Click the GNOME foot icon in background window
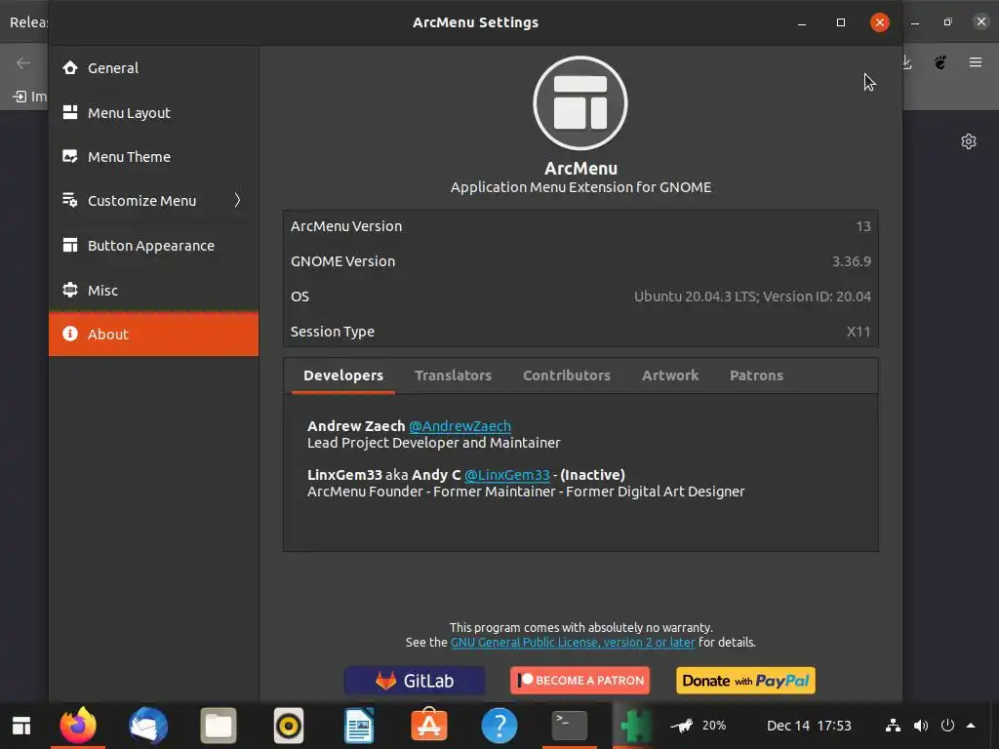This screenshot has height=749, width=999. [x=940, y=61]
